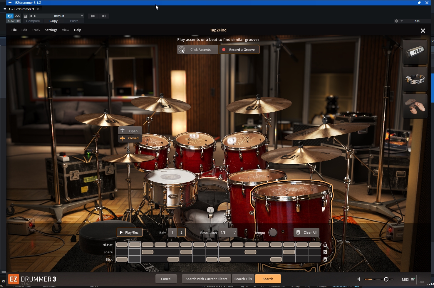Click the second arrow-to-bar routing icon
The width and height of the screenshot is (434, 288).
pyautogui.click(x=103, y=16)
